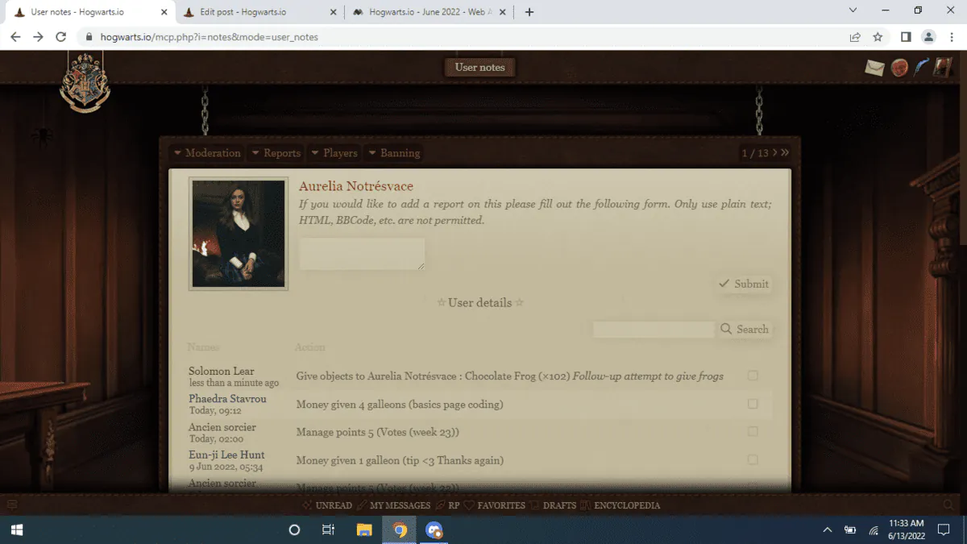The image size is (967, 544).
Task: Click the Hogwarts crest logo
Action: point(85,81)
